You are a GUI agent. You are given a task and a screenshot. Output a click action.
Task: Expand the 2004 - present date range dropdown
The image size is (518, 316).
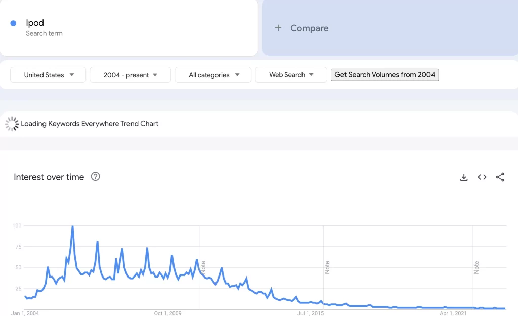(x=130, y=75)
